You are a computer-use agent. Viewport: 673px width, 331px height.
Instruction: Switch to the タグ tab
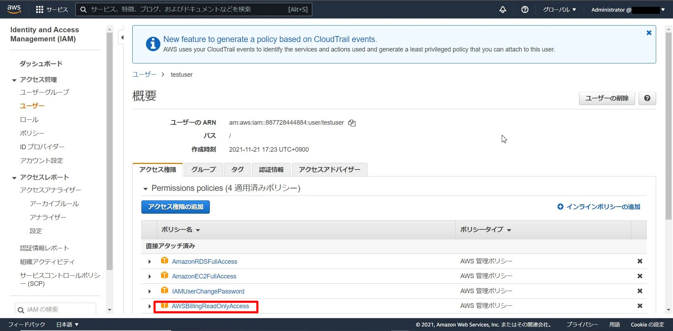238,170
